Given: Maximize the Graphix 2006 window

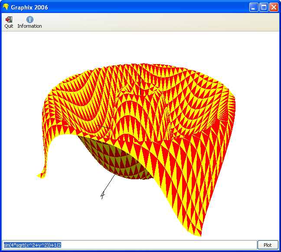Looking at the screenshot, I should (x=264, y=7).
